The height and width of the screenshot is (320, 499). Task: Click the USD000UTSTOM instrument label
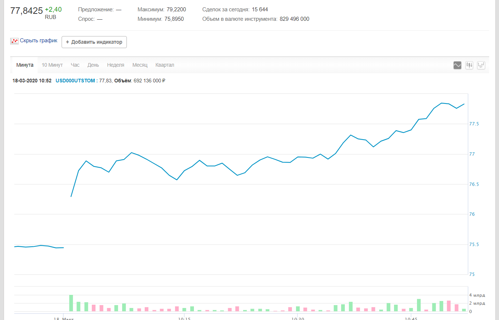(75, 81)
